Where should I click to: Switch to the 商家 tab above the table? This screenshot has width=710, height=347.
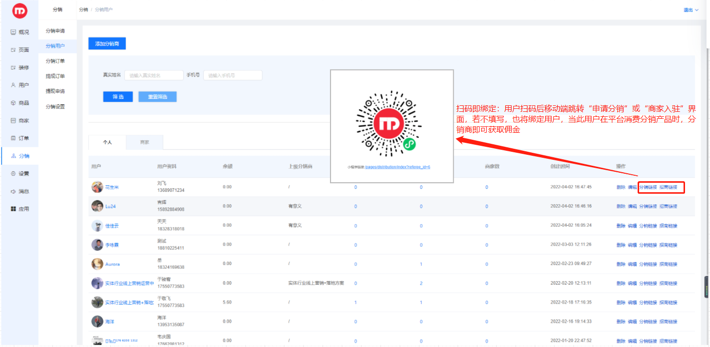pos(145,142)
